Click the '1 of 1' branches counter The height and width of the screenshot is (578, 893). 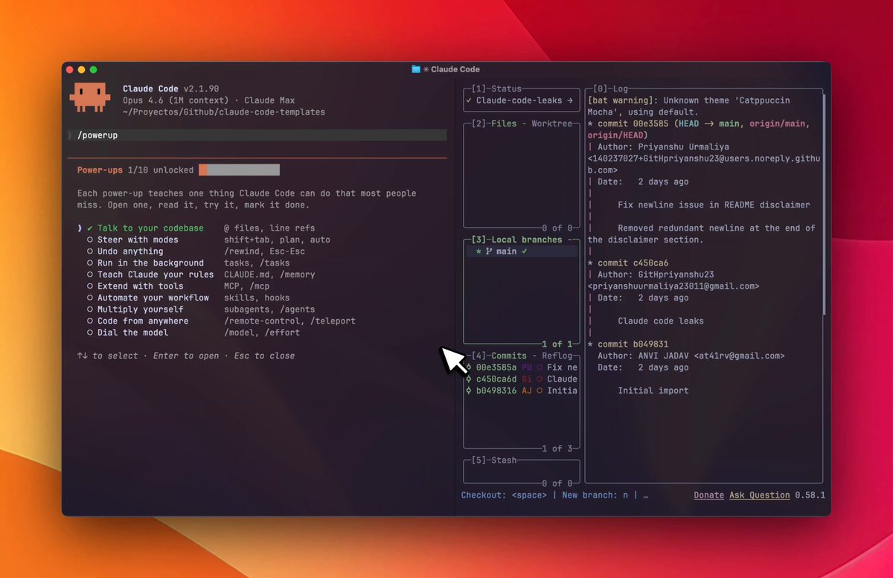557,344
